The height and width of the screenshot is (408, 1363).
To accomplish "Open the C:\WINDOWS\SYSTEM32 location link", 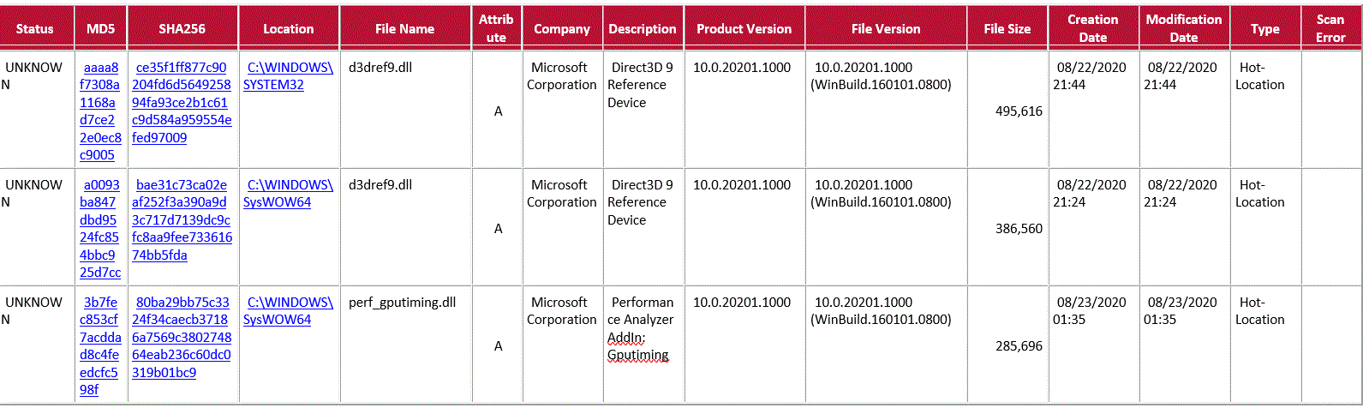I will coord(289,75).
